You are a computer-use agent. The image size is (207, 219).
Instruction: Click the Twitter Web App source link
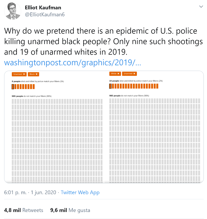pyautogui.click(x=80, y=192)
